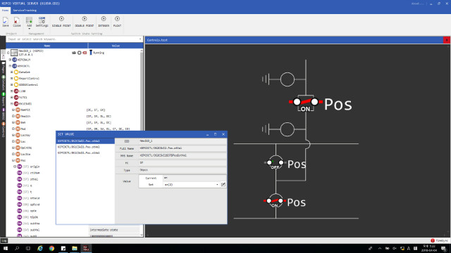
Task: Toggle the OFF switch symbol in the diagram
Action: (276, 163)
